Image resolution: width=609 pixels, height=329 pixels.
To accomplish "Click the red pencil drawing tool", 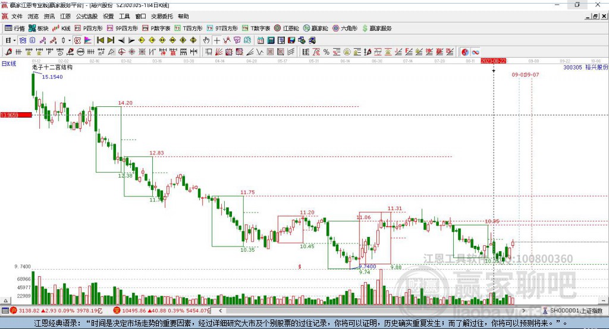I will (8, 52).
